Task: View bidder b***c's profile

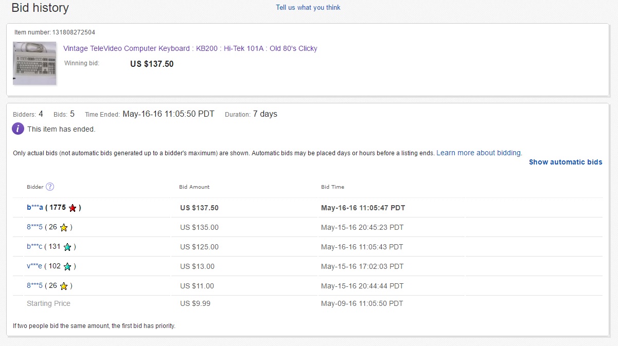Action: (x=35, y=247)
